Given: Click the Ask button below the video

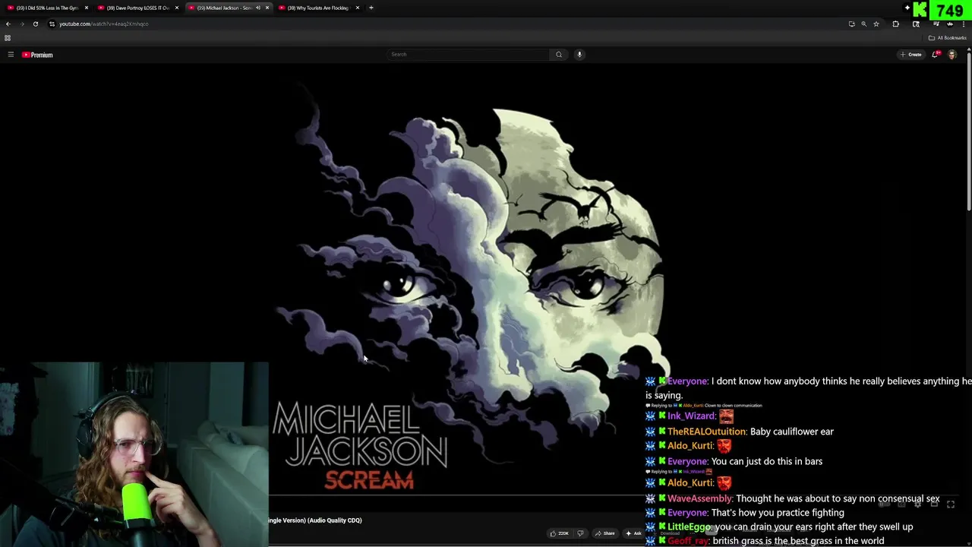Looking at the screenshot, I should tap(633, 533).
